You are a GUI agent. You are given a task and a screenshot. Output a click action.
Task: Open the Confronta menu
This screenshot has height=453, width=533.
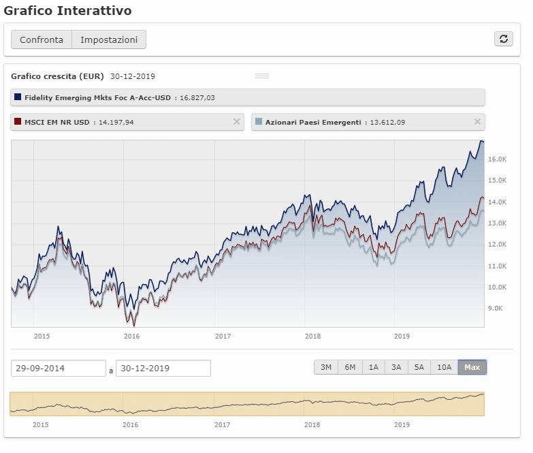tap(42, 40)
